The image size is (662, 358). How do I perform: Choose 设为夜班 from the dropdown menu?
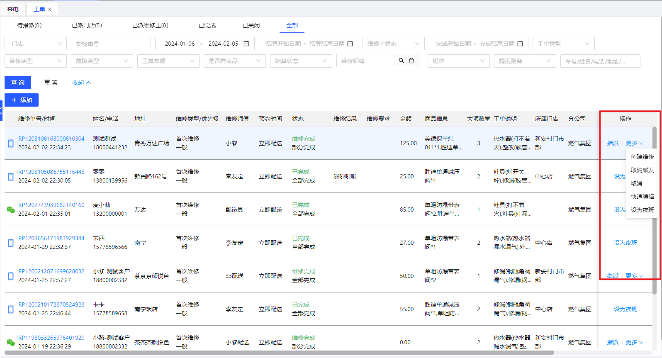[x=642, y=210]
